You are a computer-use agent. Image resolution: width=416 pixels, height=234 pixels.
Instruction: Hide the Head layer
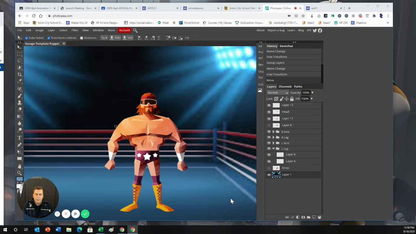click(x=269, y=112)
